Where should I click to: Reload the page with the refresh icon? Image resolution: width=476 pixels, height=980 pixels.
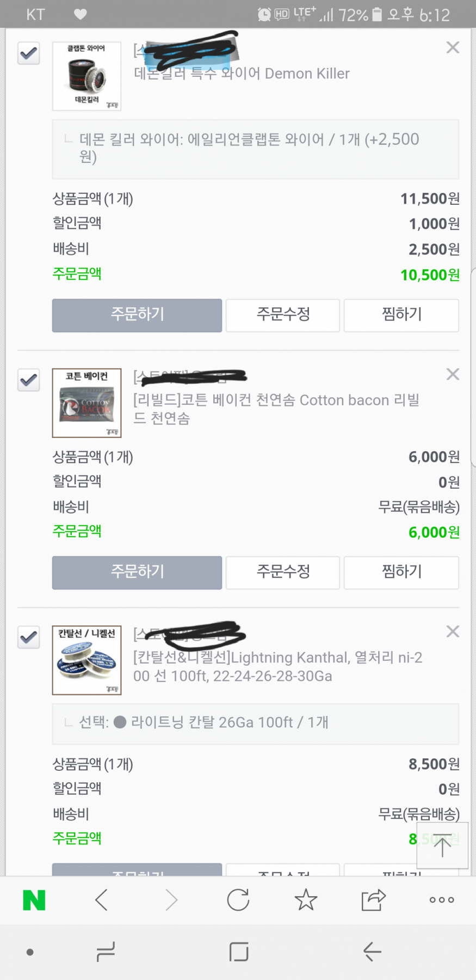tap(238, 900)
